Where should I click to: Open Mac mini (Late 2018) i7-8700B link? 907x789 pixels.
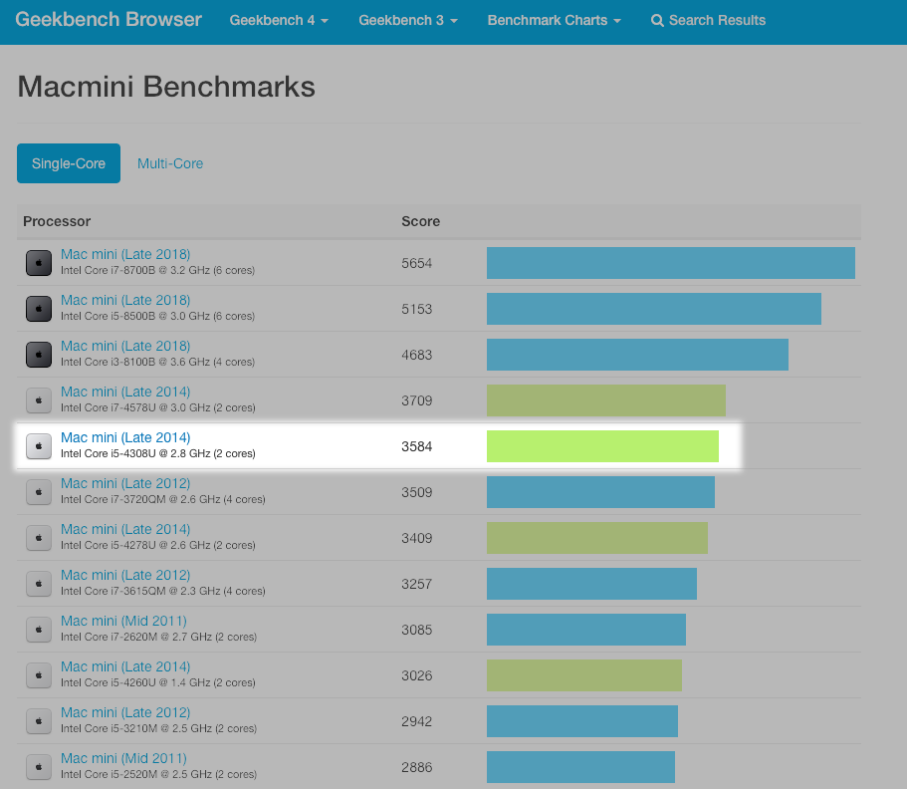coord(125,255)
